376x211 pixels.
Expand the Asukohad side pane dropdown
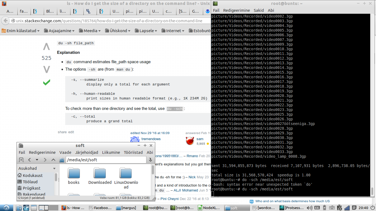click(54, 168)
